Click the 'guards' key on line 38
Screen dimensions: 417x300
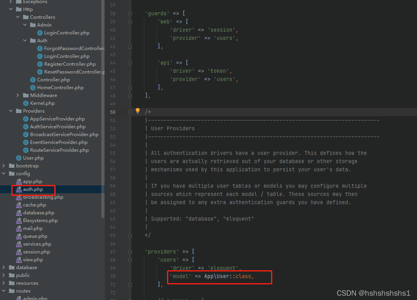(157, 14)
